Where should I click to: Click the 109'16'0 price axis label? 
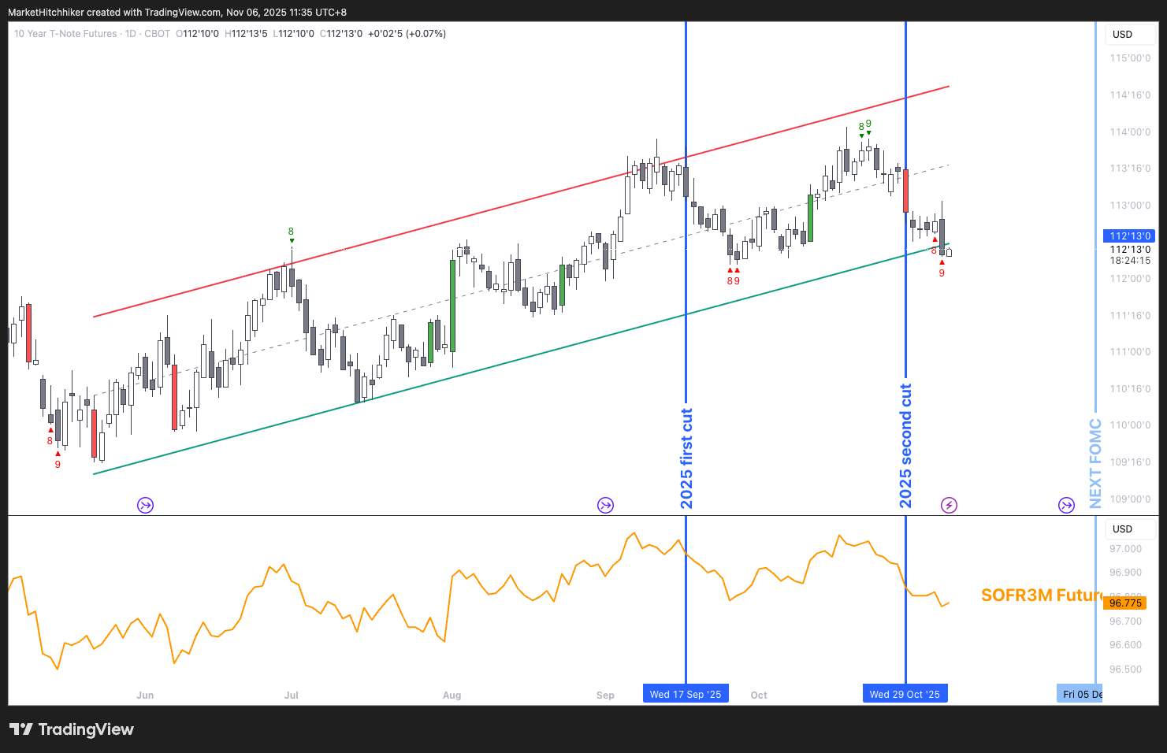pos(1130,462)
